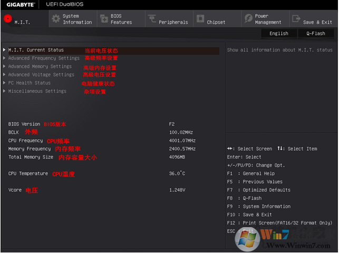Switch to System Information tab
The height and width of the screenshot is (253, 339).
point(73,19)
